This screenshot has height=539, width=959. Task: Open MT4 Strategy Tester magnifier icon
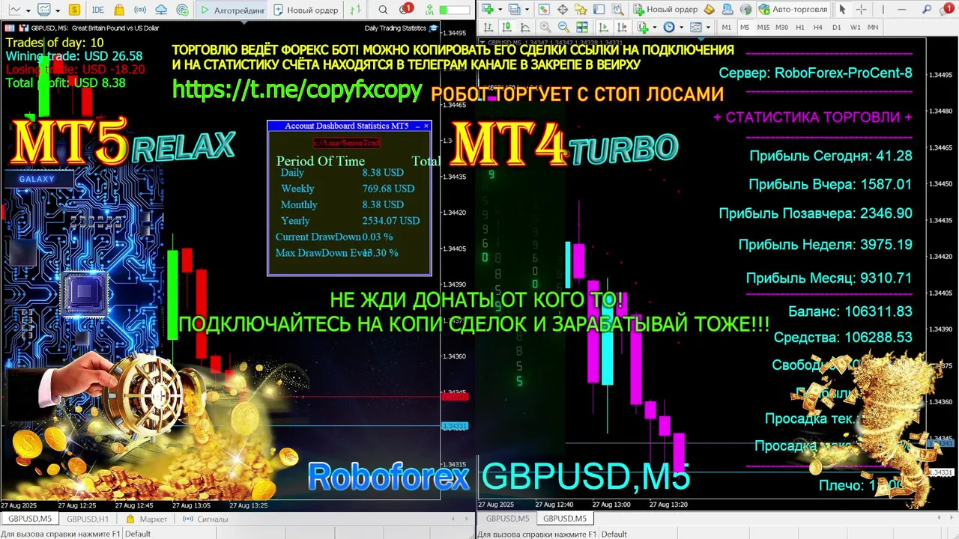click(x=617, y=9)
